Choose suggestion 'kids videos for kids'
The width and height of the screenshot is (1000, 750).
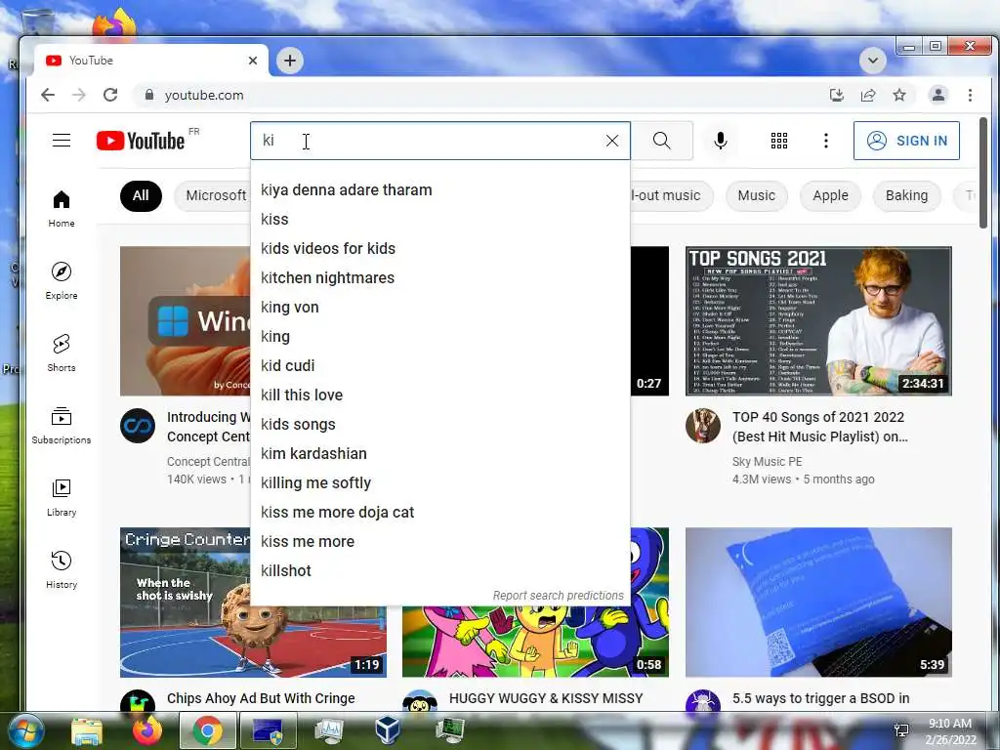[440, 249]
